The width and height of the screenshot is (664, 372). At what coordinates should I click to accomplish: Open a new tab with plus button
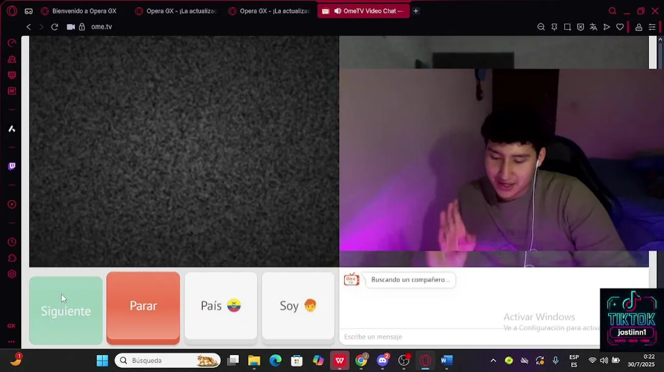tap(416, 11)
